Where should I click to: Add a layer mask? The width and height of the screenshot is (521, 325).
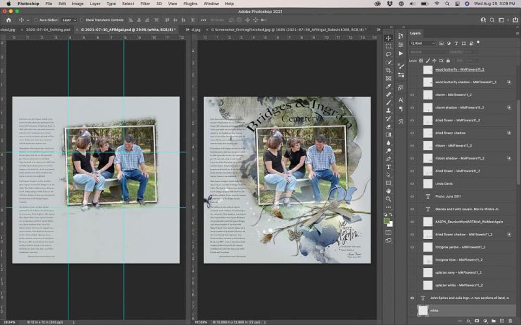pyautogui.click(x=477, y=320)
